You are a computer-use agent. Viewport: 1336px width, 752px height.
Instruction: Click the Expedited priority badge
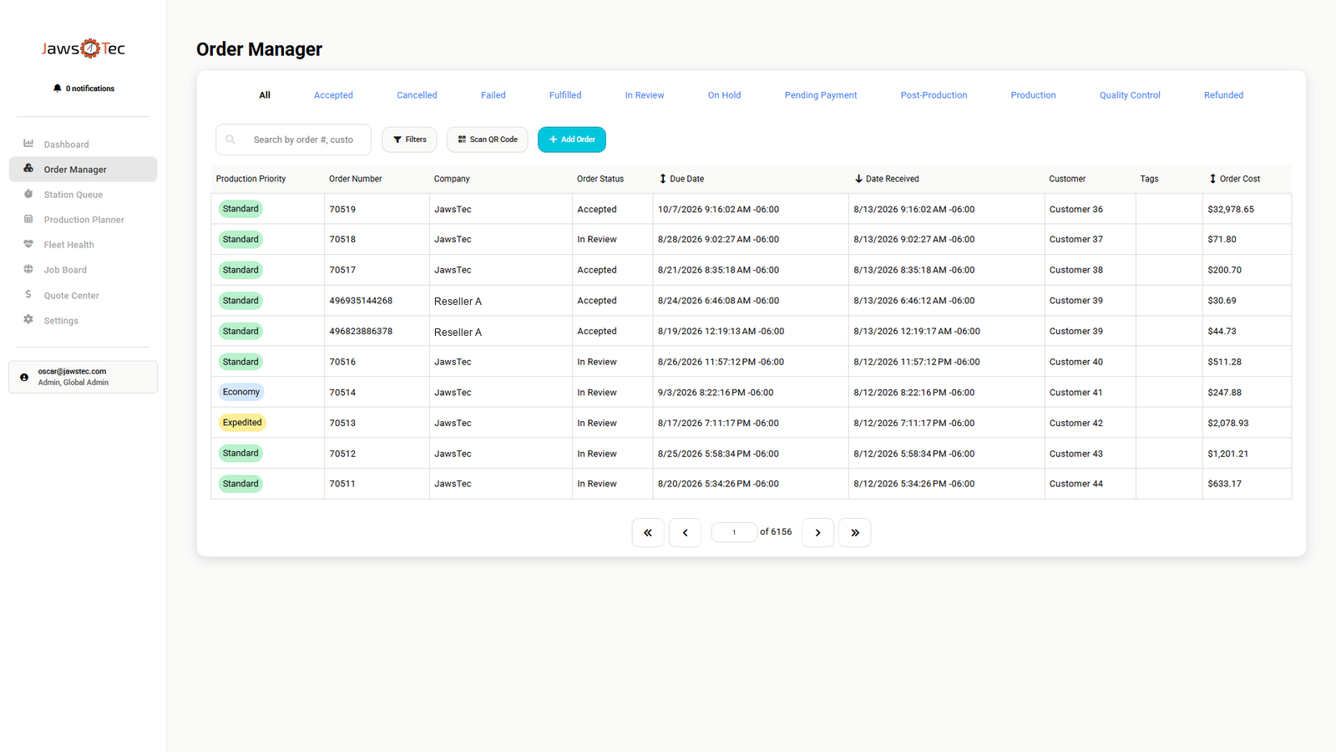pos(242,423)
